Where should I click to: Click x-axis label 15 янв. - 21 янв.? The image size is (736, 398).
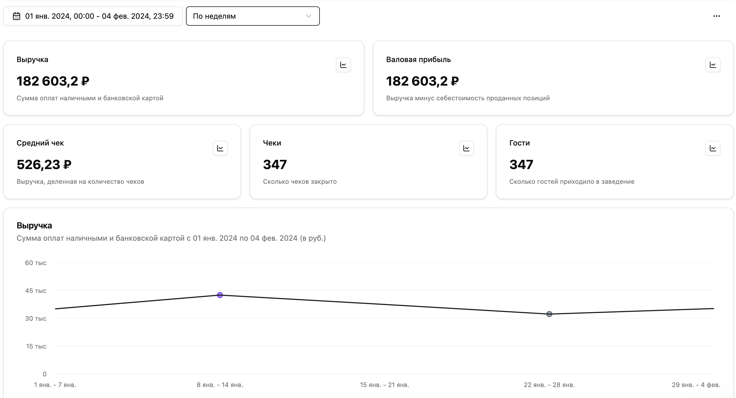click(384, 385)
